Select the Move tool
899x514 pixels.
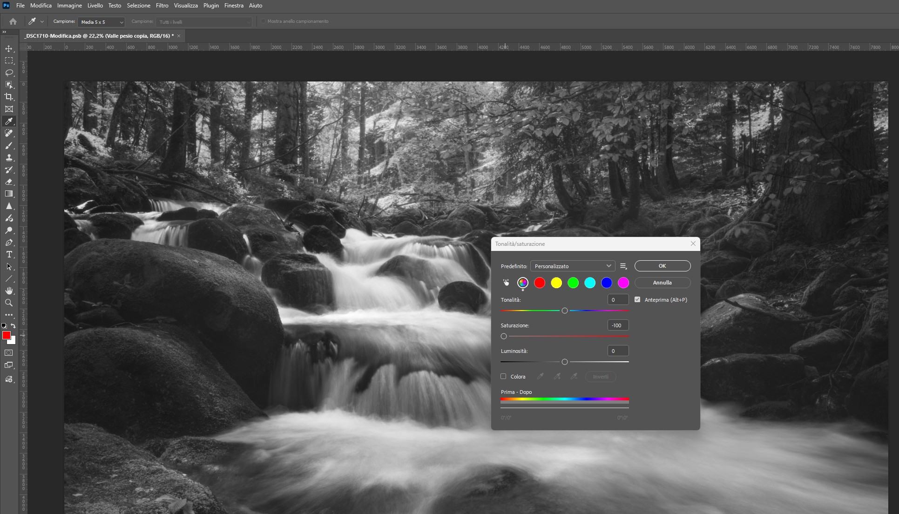click(9, 49)
